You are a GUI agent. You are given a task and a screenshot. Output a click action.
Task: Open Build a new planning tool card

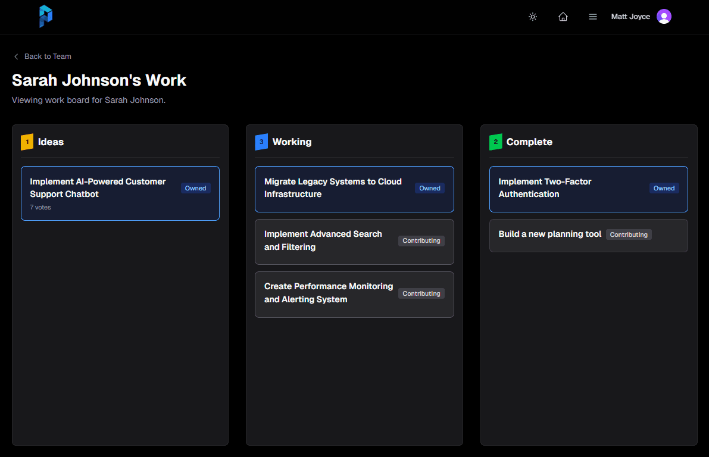(x=549, y=234)
